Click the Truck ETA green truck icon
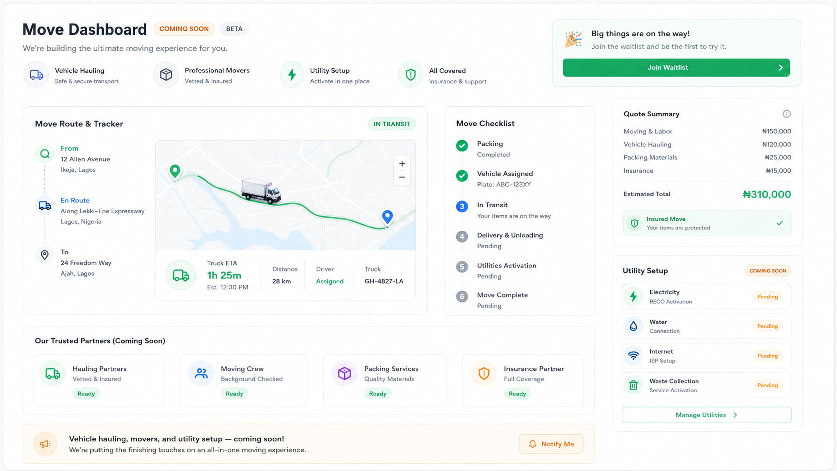Image resolution: width=837 pixels, height=471 pixels. tap(181, 275)
